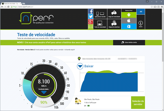The height and width of the screenshot is (111, 164).
Task: Click the Baixar nPerf label
Action: tap(129, 10)
